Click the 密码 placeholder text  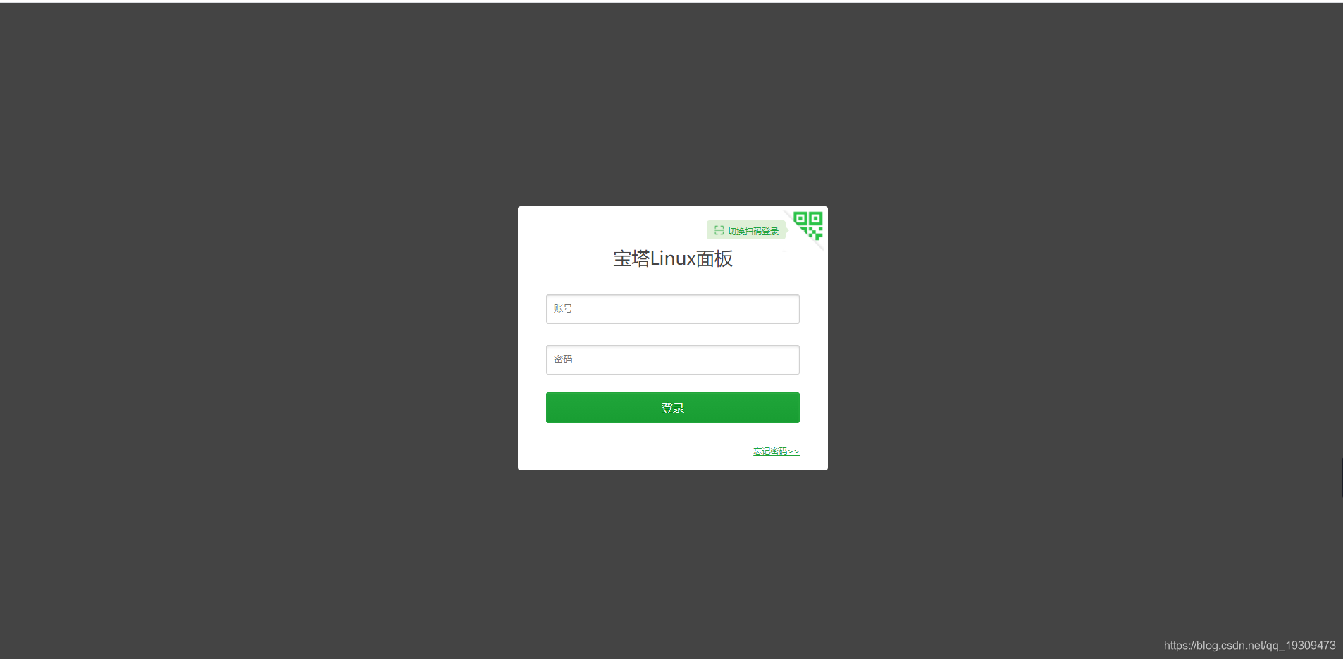coord(563,359)
